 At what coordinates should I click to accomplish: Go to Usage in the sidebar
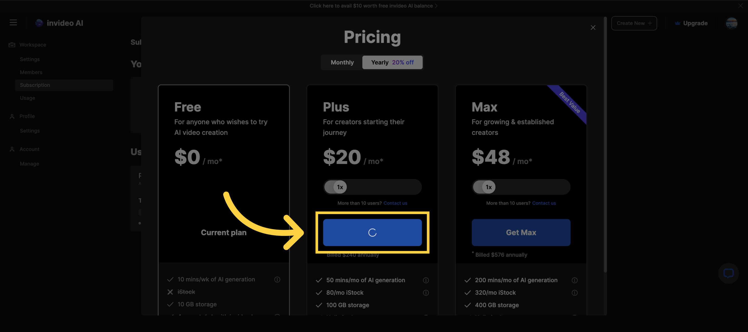[x=27, y=98]
